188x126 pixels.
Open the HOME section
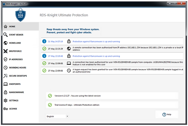point(21,26)
